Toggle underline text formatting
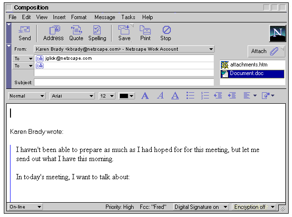This screenshot has width=292, height=217. (175, 96)
